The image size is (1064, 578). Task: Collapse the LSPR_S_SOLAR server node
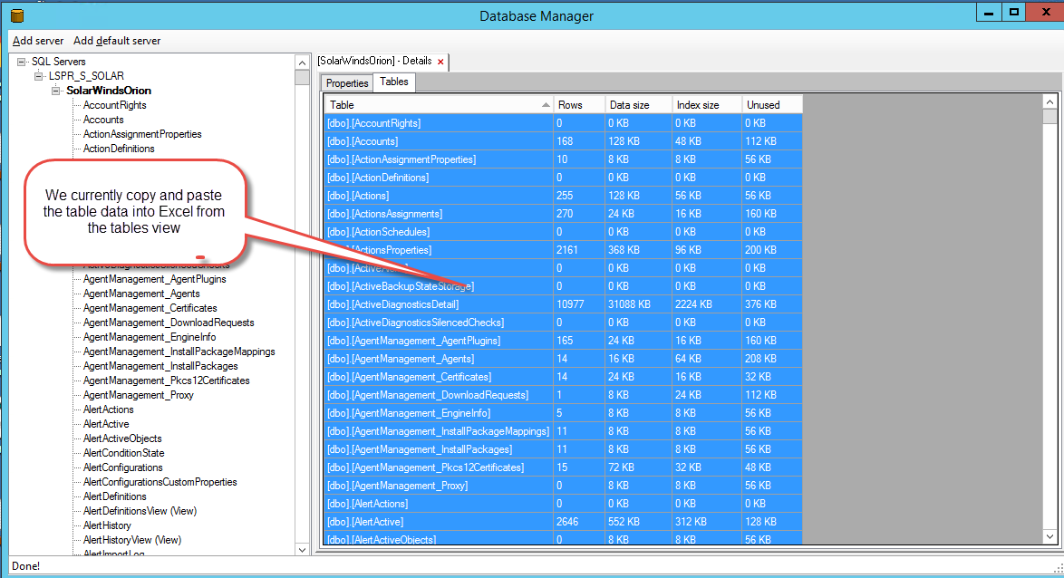click(39, 76)
